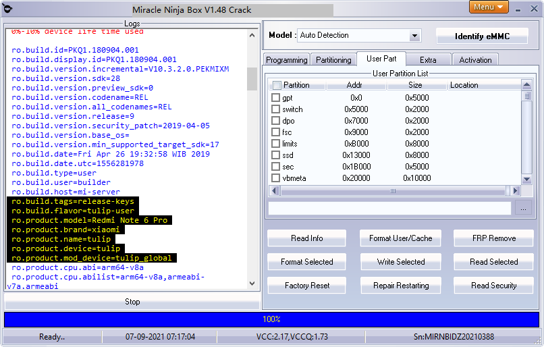Click the Repair Restarting button
This screenshot has width=544, height=347.
(401, 286)
